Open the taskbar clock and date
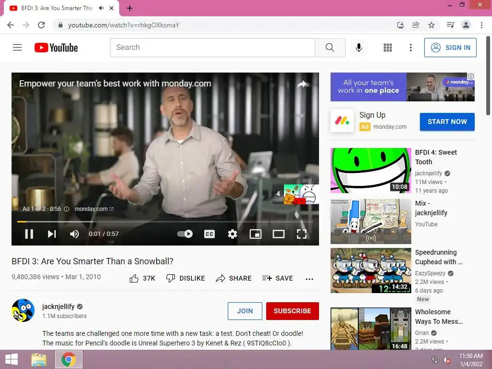This screenshot has height=369, width=492. pos(471,360)
